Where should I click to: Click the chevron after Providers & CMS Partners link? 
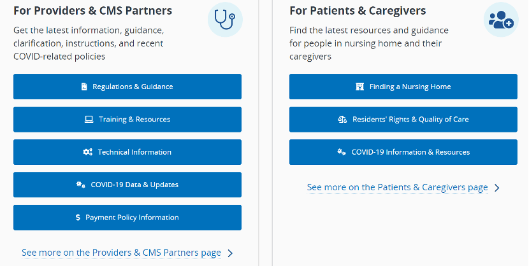pyautogui.click(x=230, y=253)
